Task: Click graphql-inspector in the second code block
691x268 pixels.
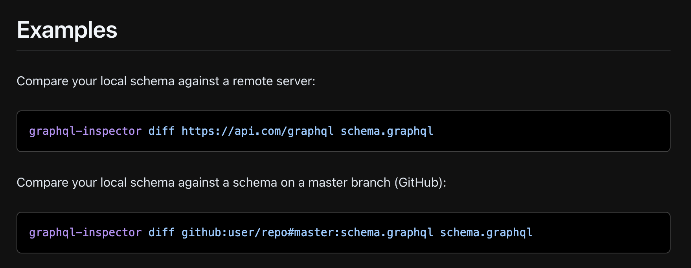Action: click(x=85, y=233)
